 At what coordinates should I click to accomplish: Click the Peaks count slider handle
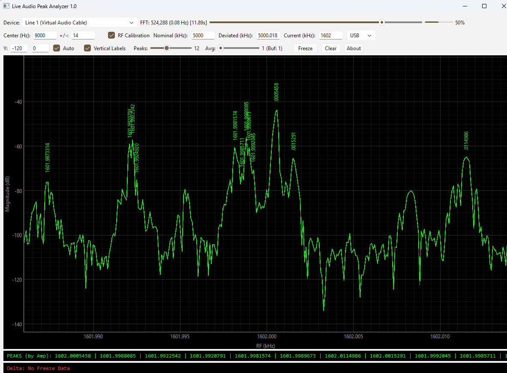tap(167, 48)
